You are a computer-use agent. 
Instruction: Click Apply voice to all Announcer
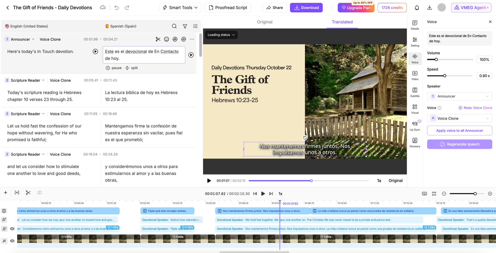(x=459, y=131)
